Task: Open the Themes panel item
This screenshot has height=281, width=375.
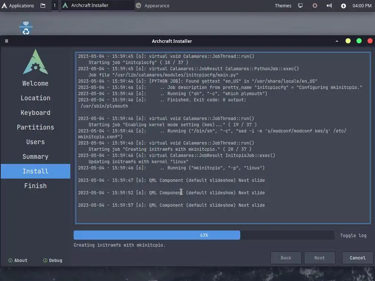Action: pyautogui.click(x=283, y=5)
